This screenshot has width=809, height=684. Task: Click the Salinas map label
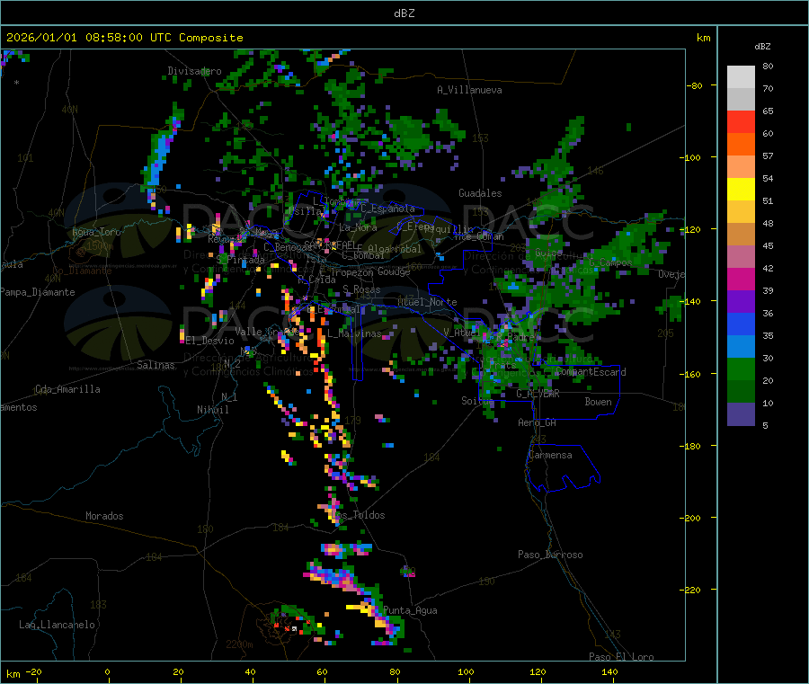click(156, 365)
